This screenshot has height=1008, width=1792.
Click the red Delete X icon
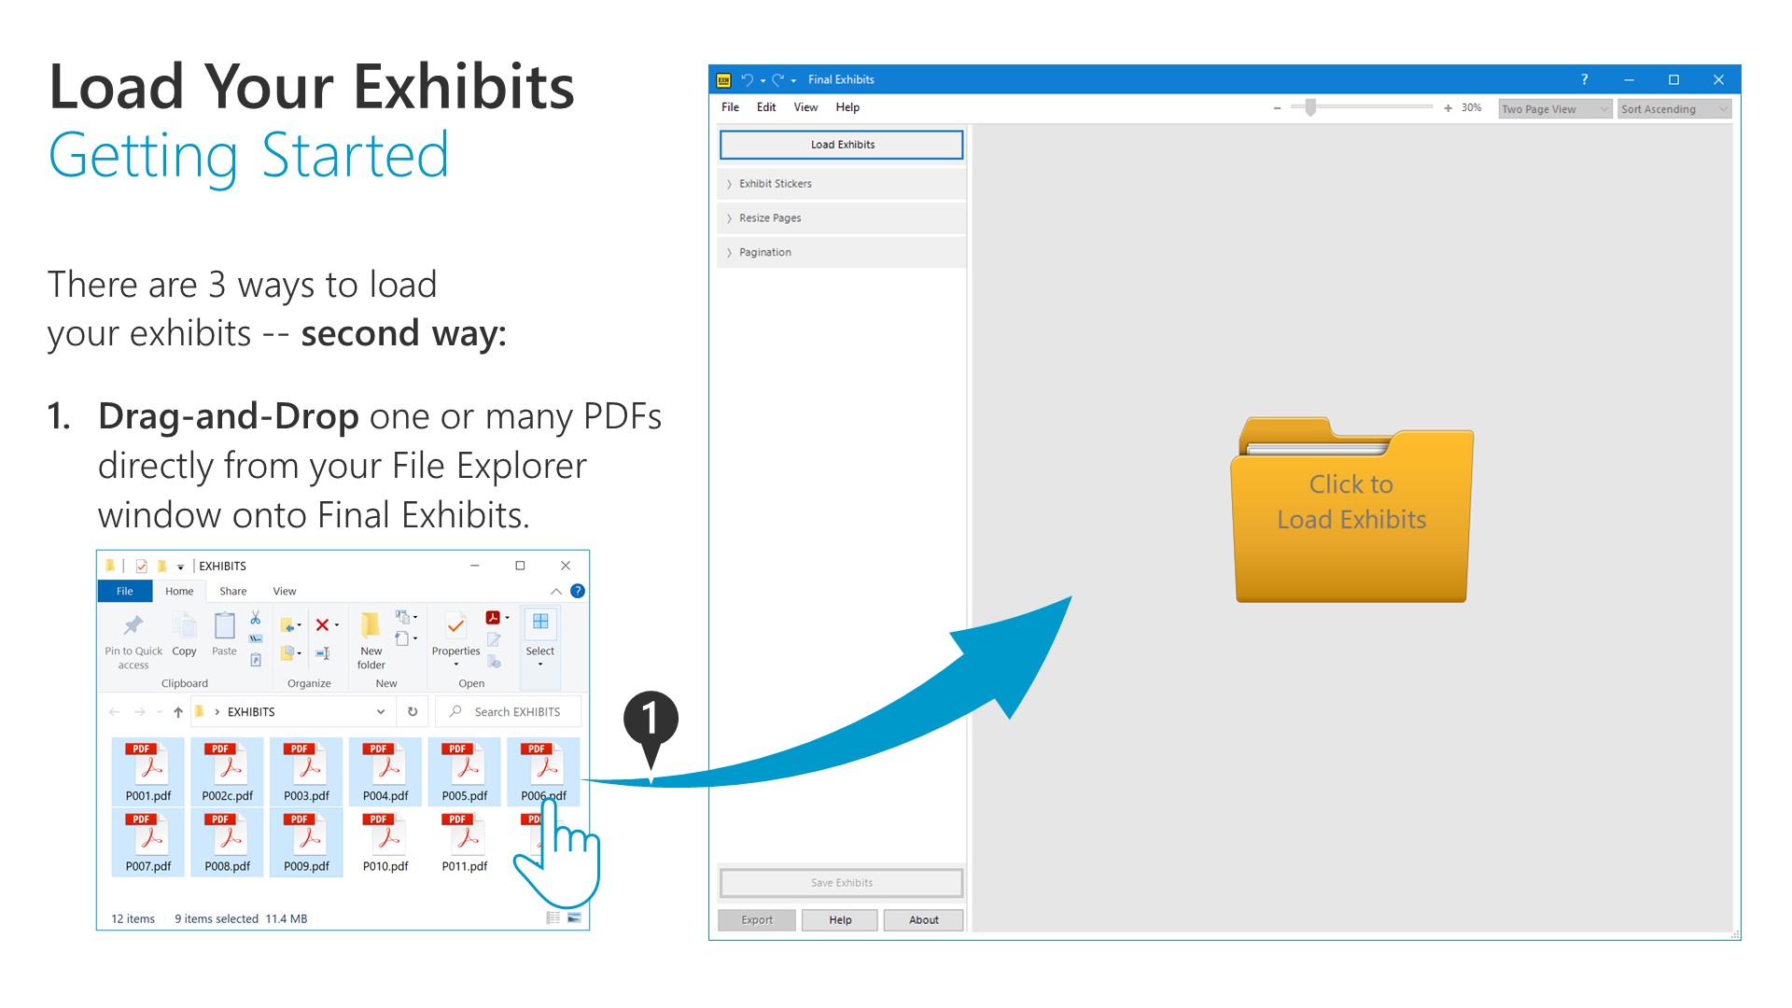pyautogui.click(x=322, y=624)
